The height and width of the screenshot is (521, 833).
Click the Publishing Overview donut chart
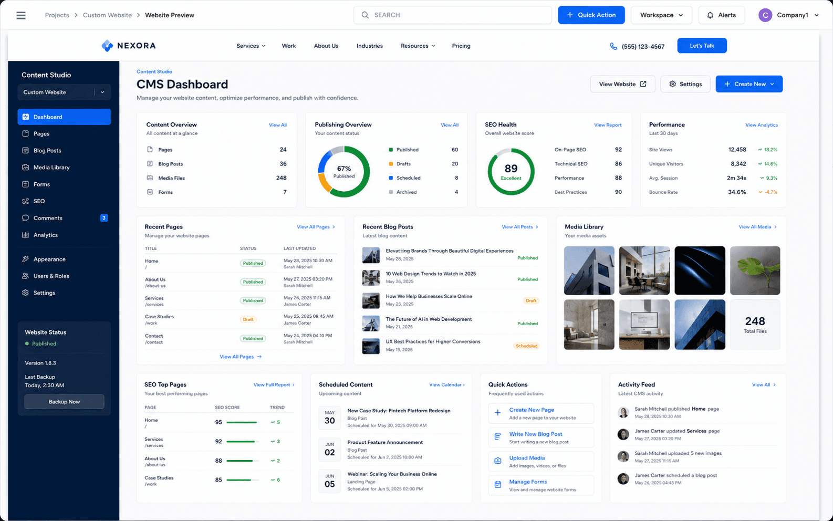click(344, 172)
